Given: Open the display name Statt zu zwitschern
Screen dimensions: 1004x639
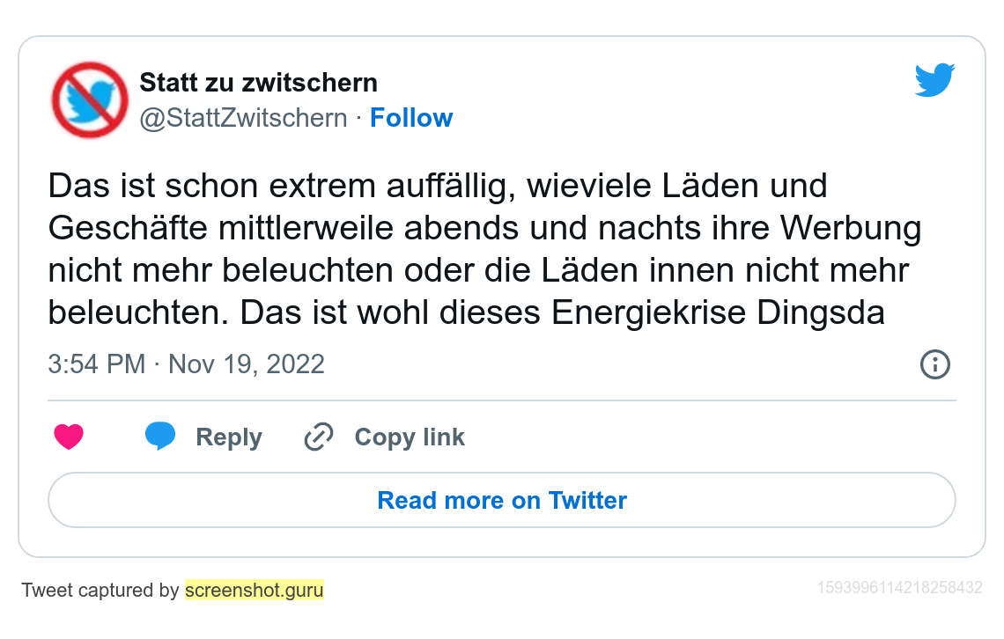Looking at the screenshot, I should coord(258,84).
